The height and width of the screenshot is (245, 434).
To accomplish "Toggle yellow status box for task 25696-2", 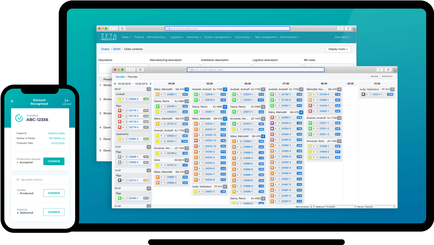I will coord(120,99).
